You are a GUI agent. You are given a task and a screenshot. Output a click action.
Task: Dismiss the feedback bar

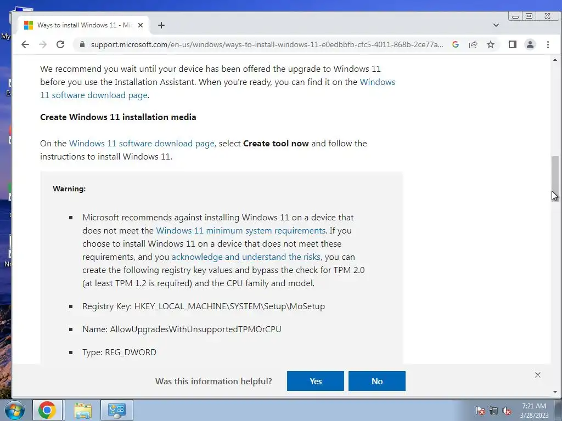tap(538, 375)
